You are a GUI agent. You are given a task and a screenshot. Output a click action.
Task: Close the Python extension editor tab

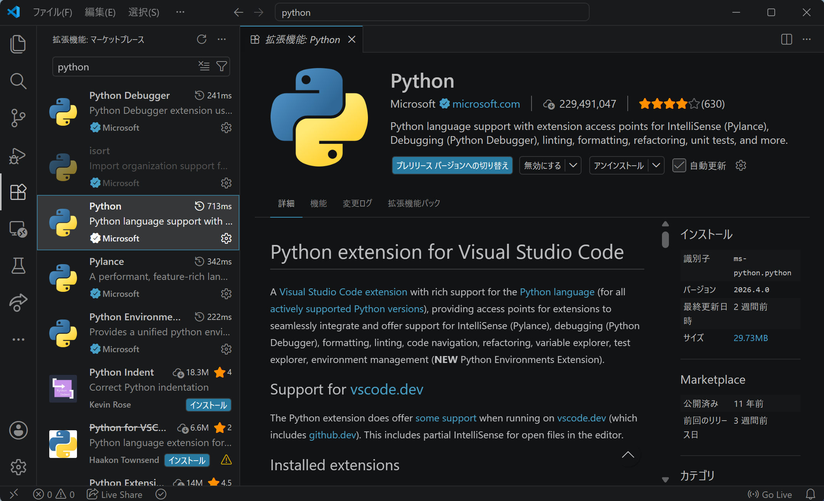(x=352, y=39)
